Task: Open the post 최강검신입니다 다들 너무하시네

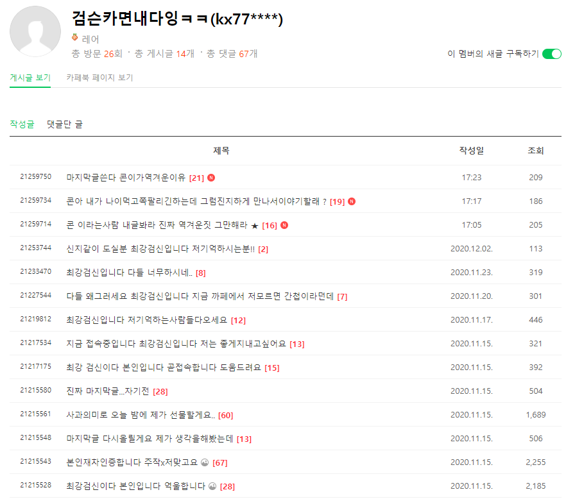Action: click(128, 273)
